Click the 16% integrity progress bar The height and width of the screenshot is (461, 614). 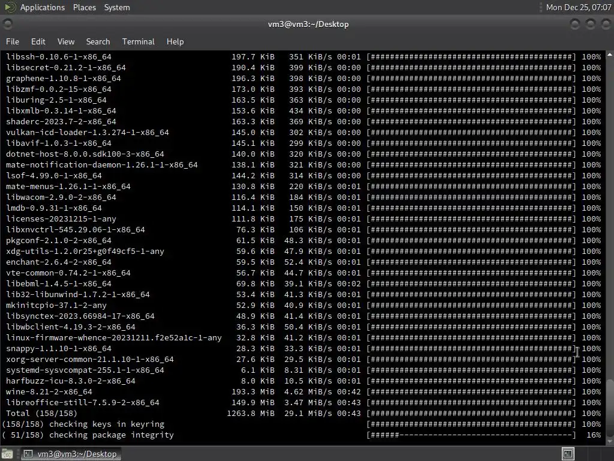pyautogui.click(x=471, y=435)
